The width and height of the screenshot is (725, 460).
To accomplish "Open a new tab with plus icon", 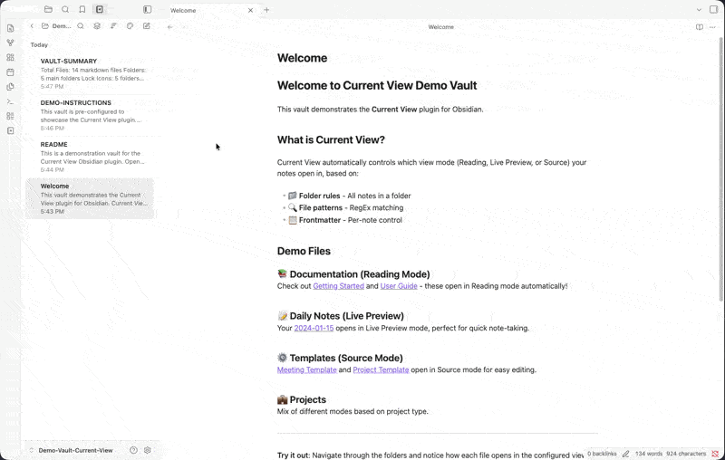I will (266, 10).
